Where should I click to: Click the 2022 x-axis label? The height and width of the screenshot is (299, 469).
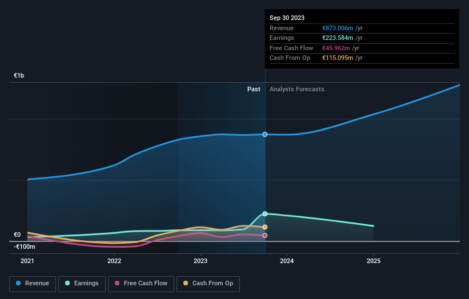(x=114, y=261)
